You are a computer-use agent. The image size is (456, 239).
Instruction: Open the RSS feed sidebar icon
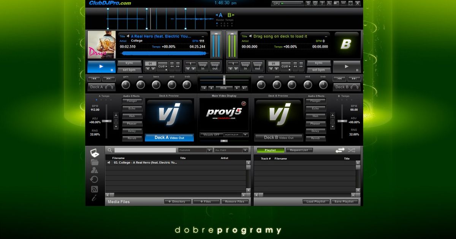pyautogui.click(x=94, y=189)
